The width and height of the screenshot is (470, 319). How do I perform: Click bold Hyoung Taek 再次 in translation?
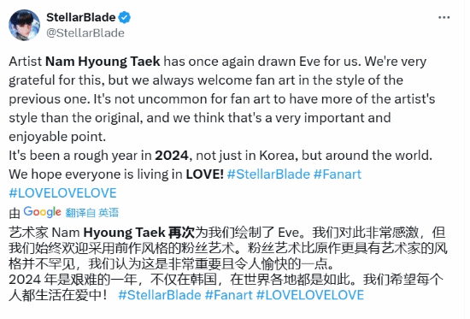pos(139,233)
